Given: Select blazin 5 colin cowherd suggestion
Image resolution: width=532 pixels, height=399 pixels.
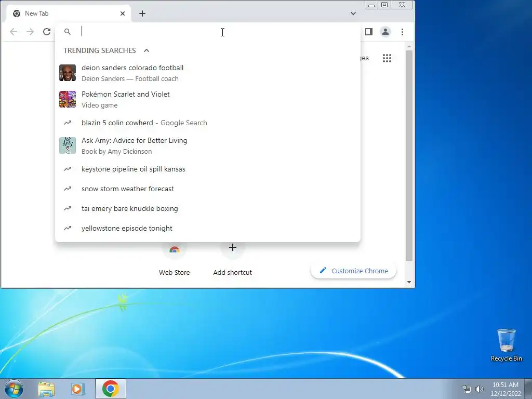Looking at the screenshot, I should [x=208, y=123].
